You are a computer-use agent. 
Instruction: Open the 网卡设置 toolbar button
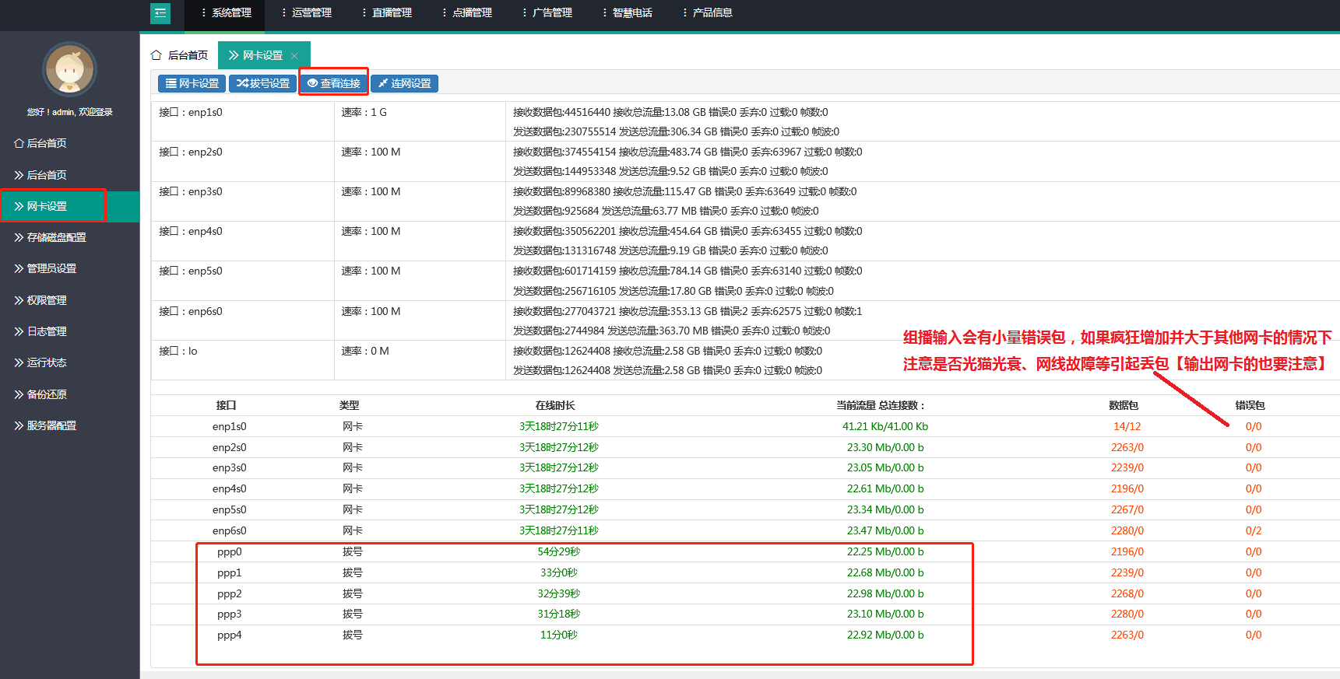(192, 83)
